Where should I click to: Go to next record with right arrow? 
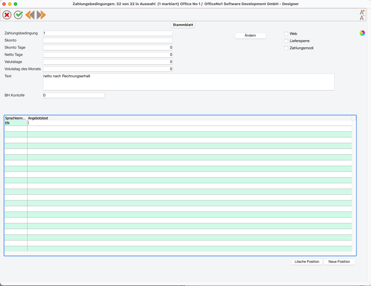pyautogui.click(x=41, y=15)
